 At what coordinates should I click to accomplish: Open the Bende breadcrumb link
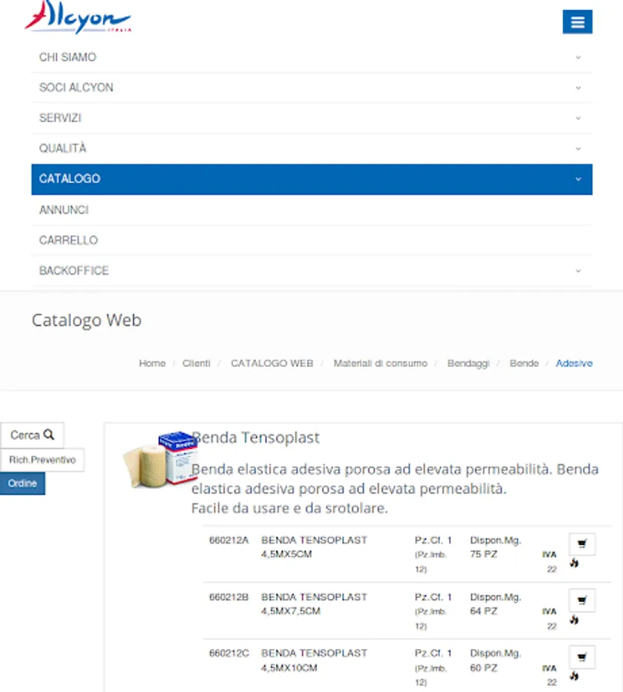coord(524,363)
